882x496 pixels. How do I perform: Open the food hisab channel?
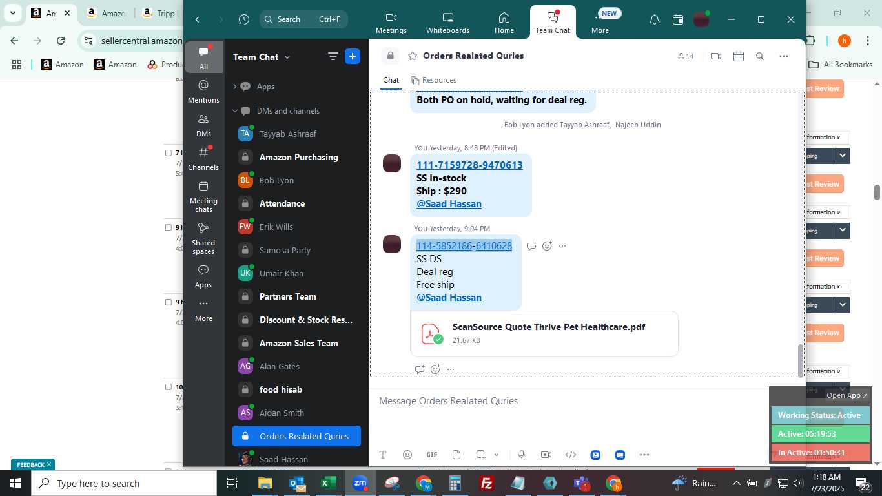click(x=296, y=389)
